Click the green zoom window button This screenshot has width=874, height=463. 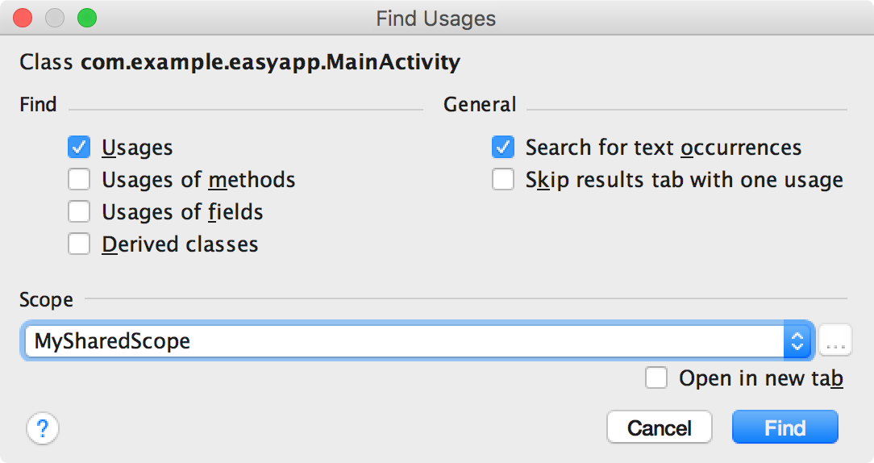click(85, 17)
